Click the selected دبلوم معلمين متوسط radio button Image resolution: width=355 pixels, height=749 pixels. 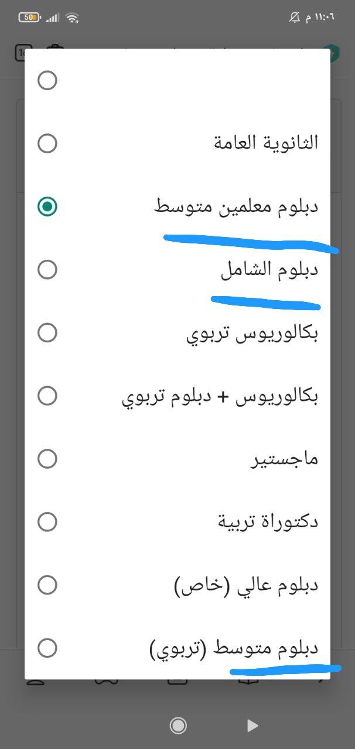pyautogui.click(x=47, y=207)
